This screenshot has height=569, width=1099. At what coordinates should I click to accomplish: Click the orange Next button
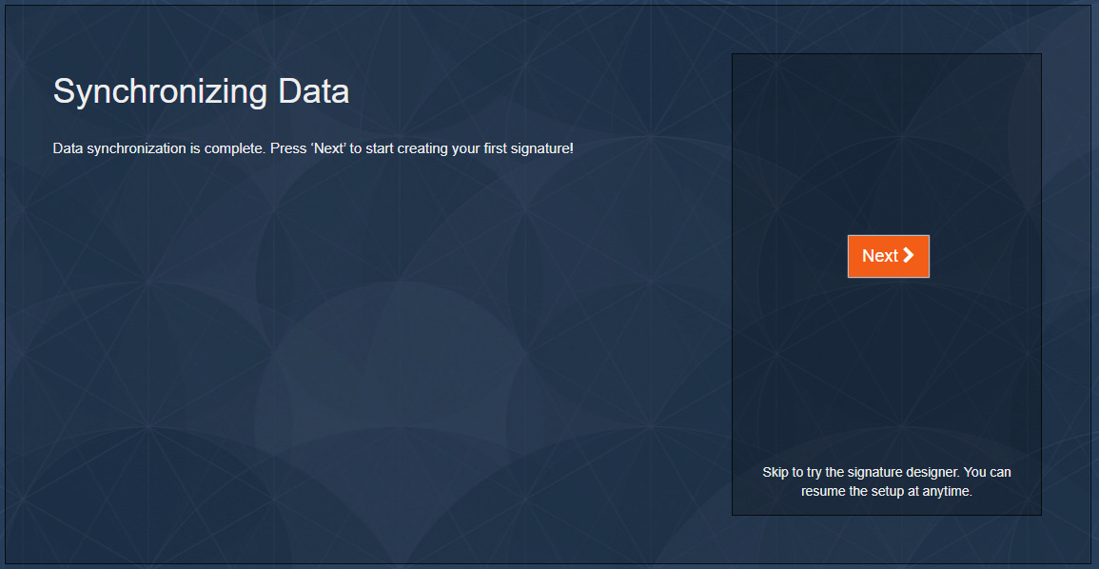coord(888,256)
